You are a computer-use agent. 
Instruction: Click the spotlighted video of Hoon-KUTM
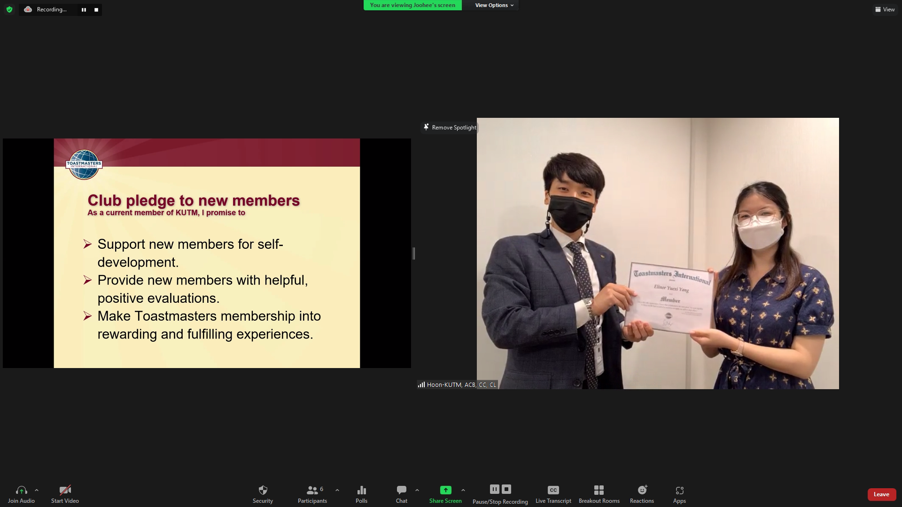[658, 253]
